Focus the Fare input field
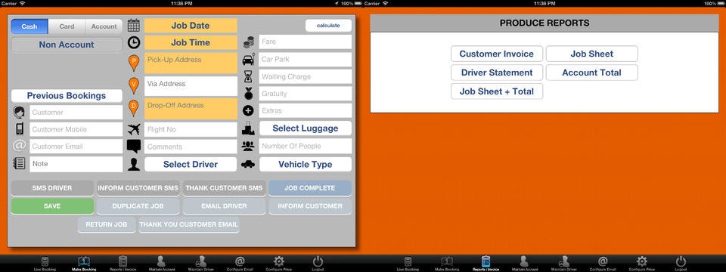The image size is (726, 272). pyautogui.click(x=306, y=42)
